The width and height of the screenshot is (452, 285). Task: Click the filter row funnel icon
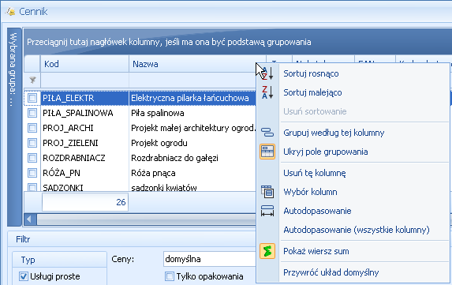[x=32, y=80]
